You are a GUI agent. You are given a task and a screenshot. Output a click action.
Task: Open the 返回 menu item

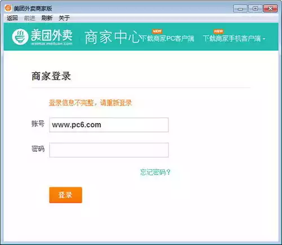[x=12, y=18]
